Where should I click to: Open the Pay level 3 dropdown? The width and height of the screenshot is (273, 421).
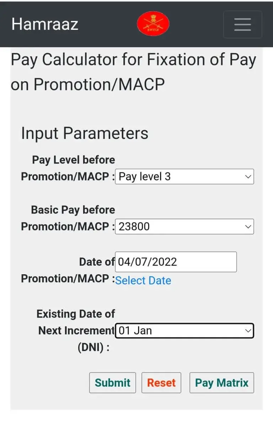[184, 177]
